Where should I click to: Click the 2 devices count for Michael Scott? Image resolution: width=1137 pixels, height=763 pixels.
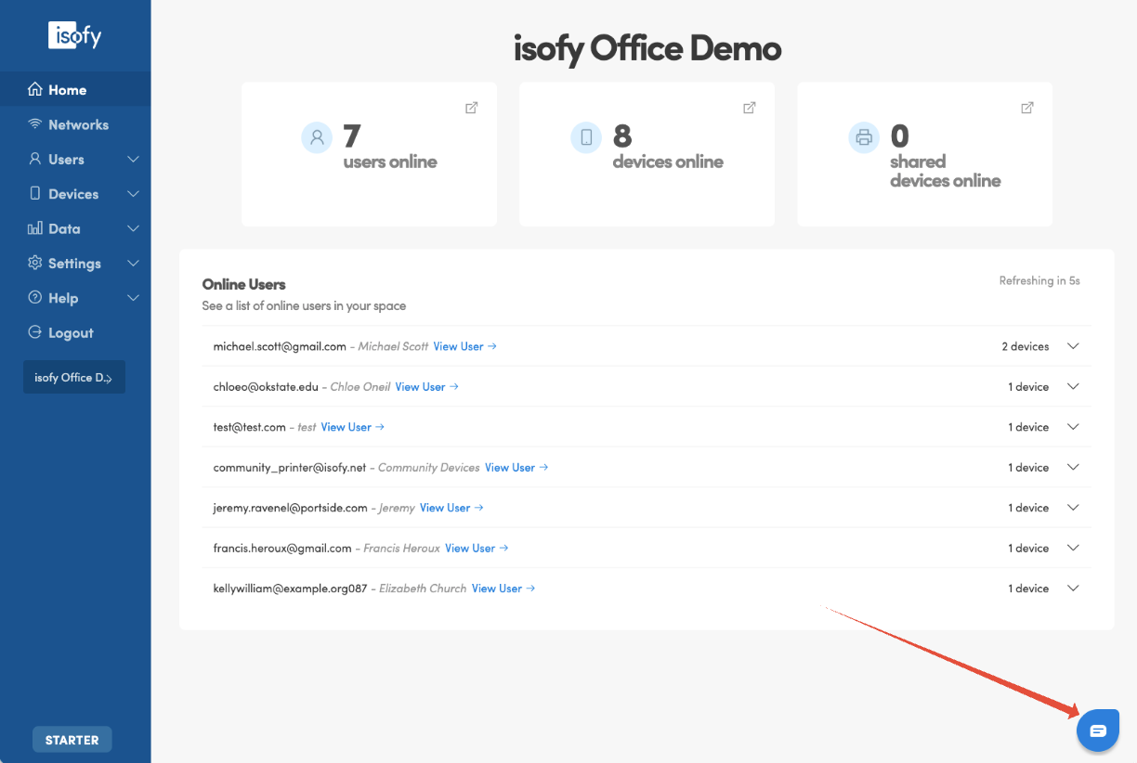click(x=1026, y=346)
